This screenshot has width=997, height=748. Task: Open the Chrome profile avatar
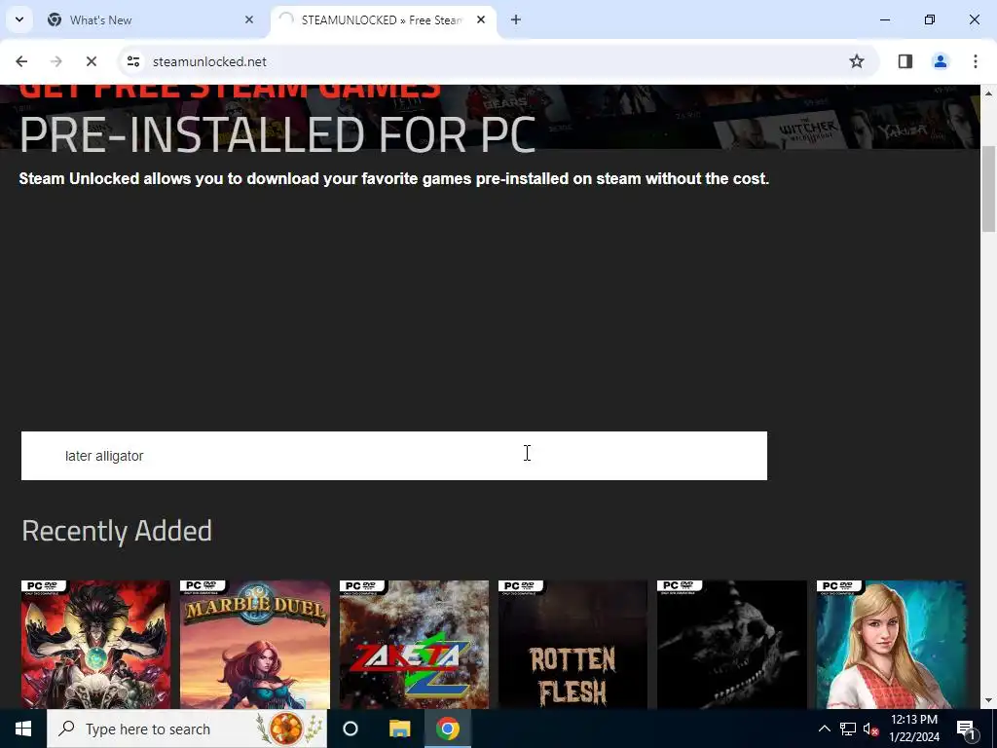(941, 61)
